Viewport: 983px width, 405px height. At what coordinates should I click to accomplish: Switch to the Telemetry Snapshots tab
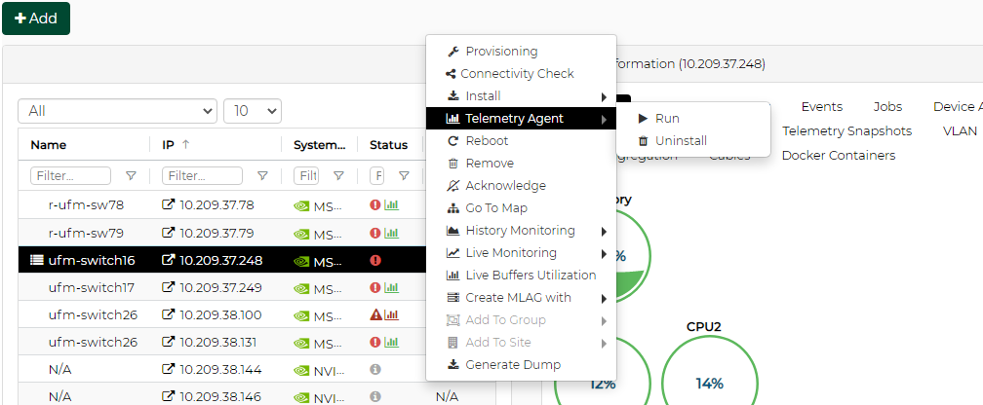(846, 130)
